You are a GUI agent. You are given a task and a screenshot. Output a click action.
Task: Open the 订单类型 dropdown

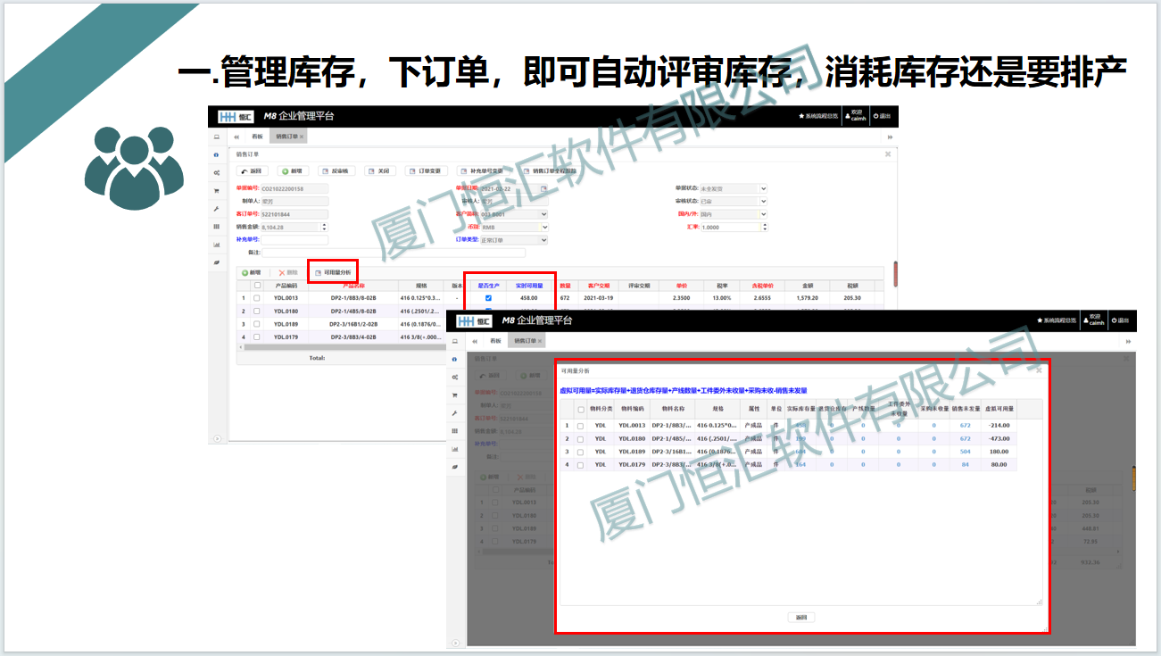pyautogui.click(x=543, y=240)
